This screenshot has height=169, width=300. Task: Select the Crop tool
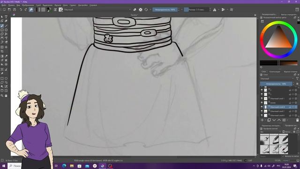click(2, 51)
